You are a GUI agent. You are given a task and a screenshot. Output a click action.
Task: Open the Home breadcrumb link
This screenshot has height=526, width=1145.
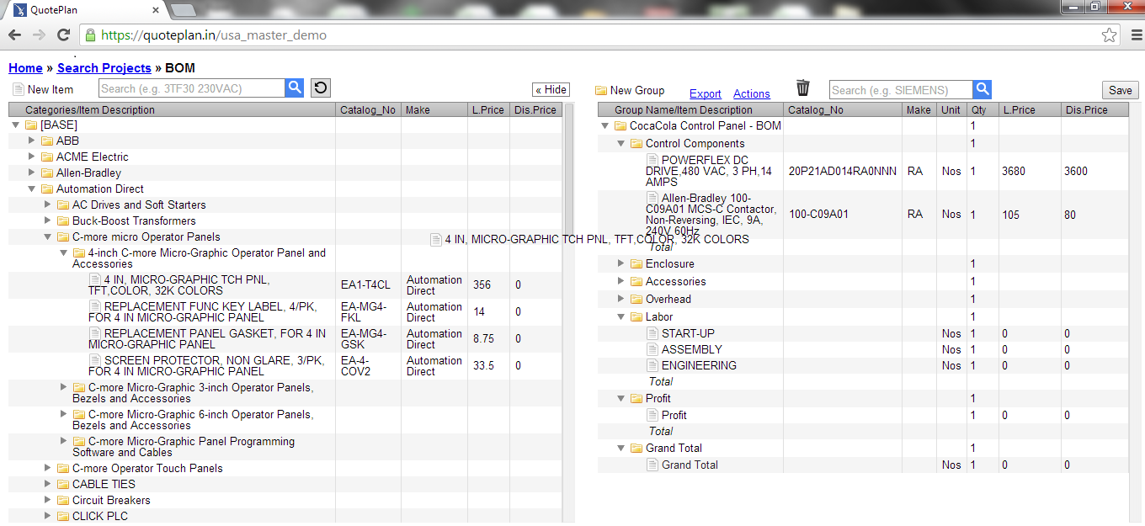[x=25, y=68]
